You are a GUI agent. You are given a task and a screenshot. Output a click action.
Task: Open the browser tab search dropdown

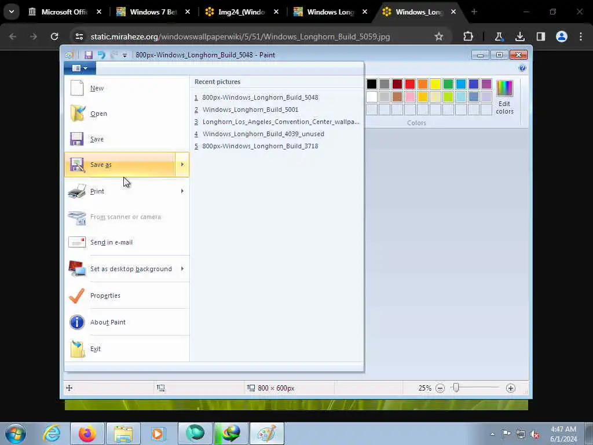pyautogui.click(x=12, y=12)
